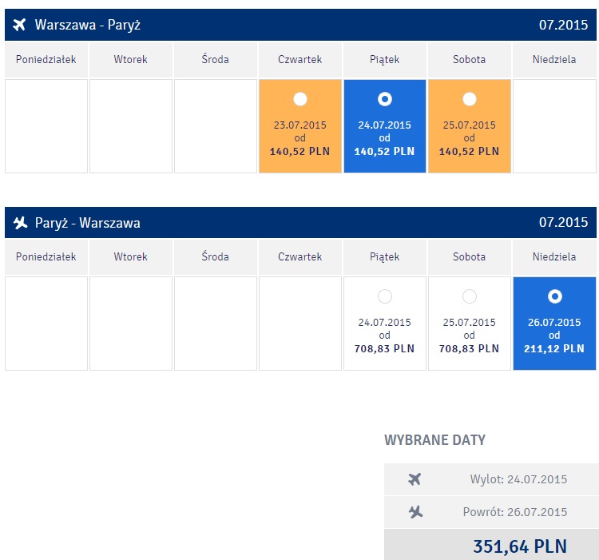Click the plane icon next to Powrót date

click(x=415, y=512)
